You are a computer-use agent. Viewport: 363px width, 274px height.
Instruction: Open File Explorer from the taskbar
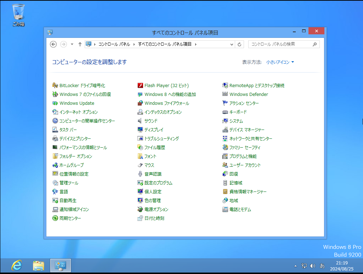(39, 266)
